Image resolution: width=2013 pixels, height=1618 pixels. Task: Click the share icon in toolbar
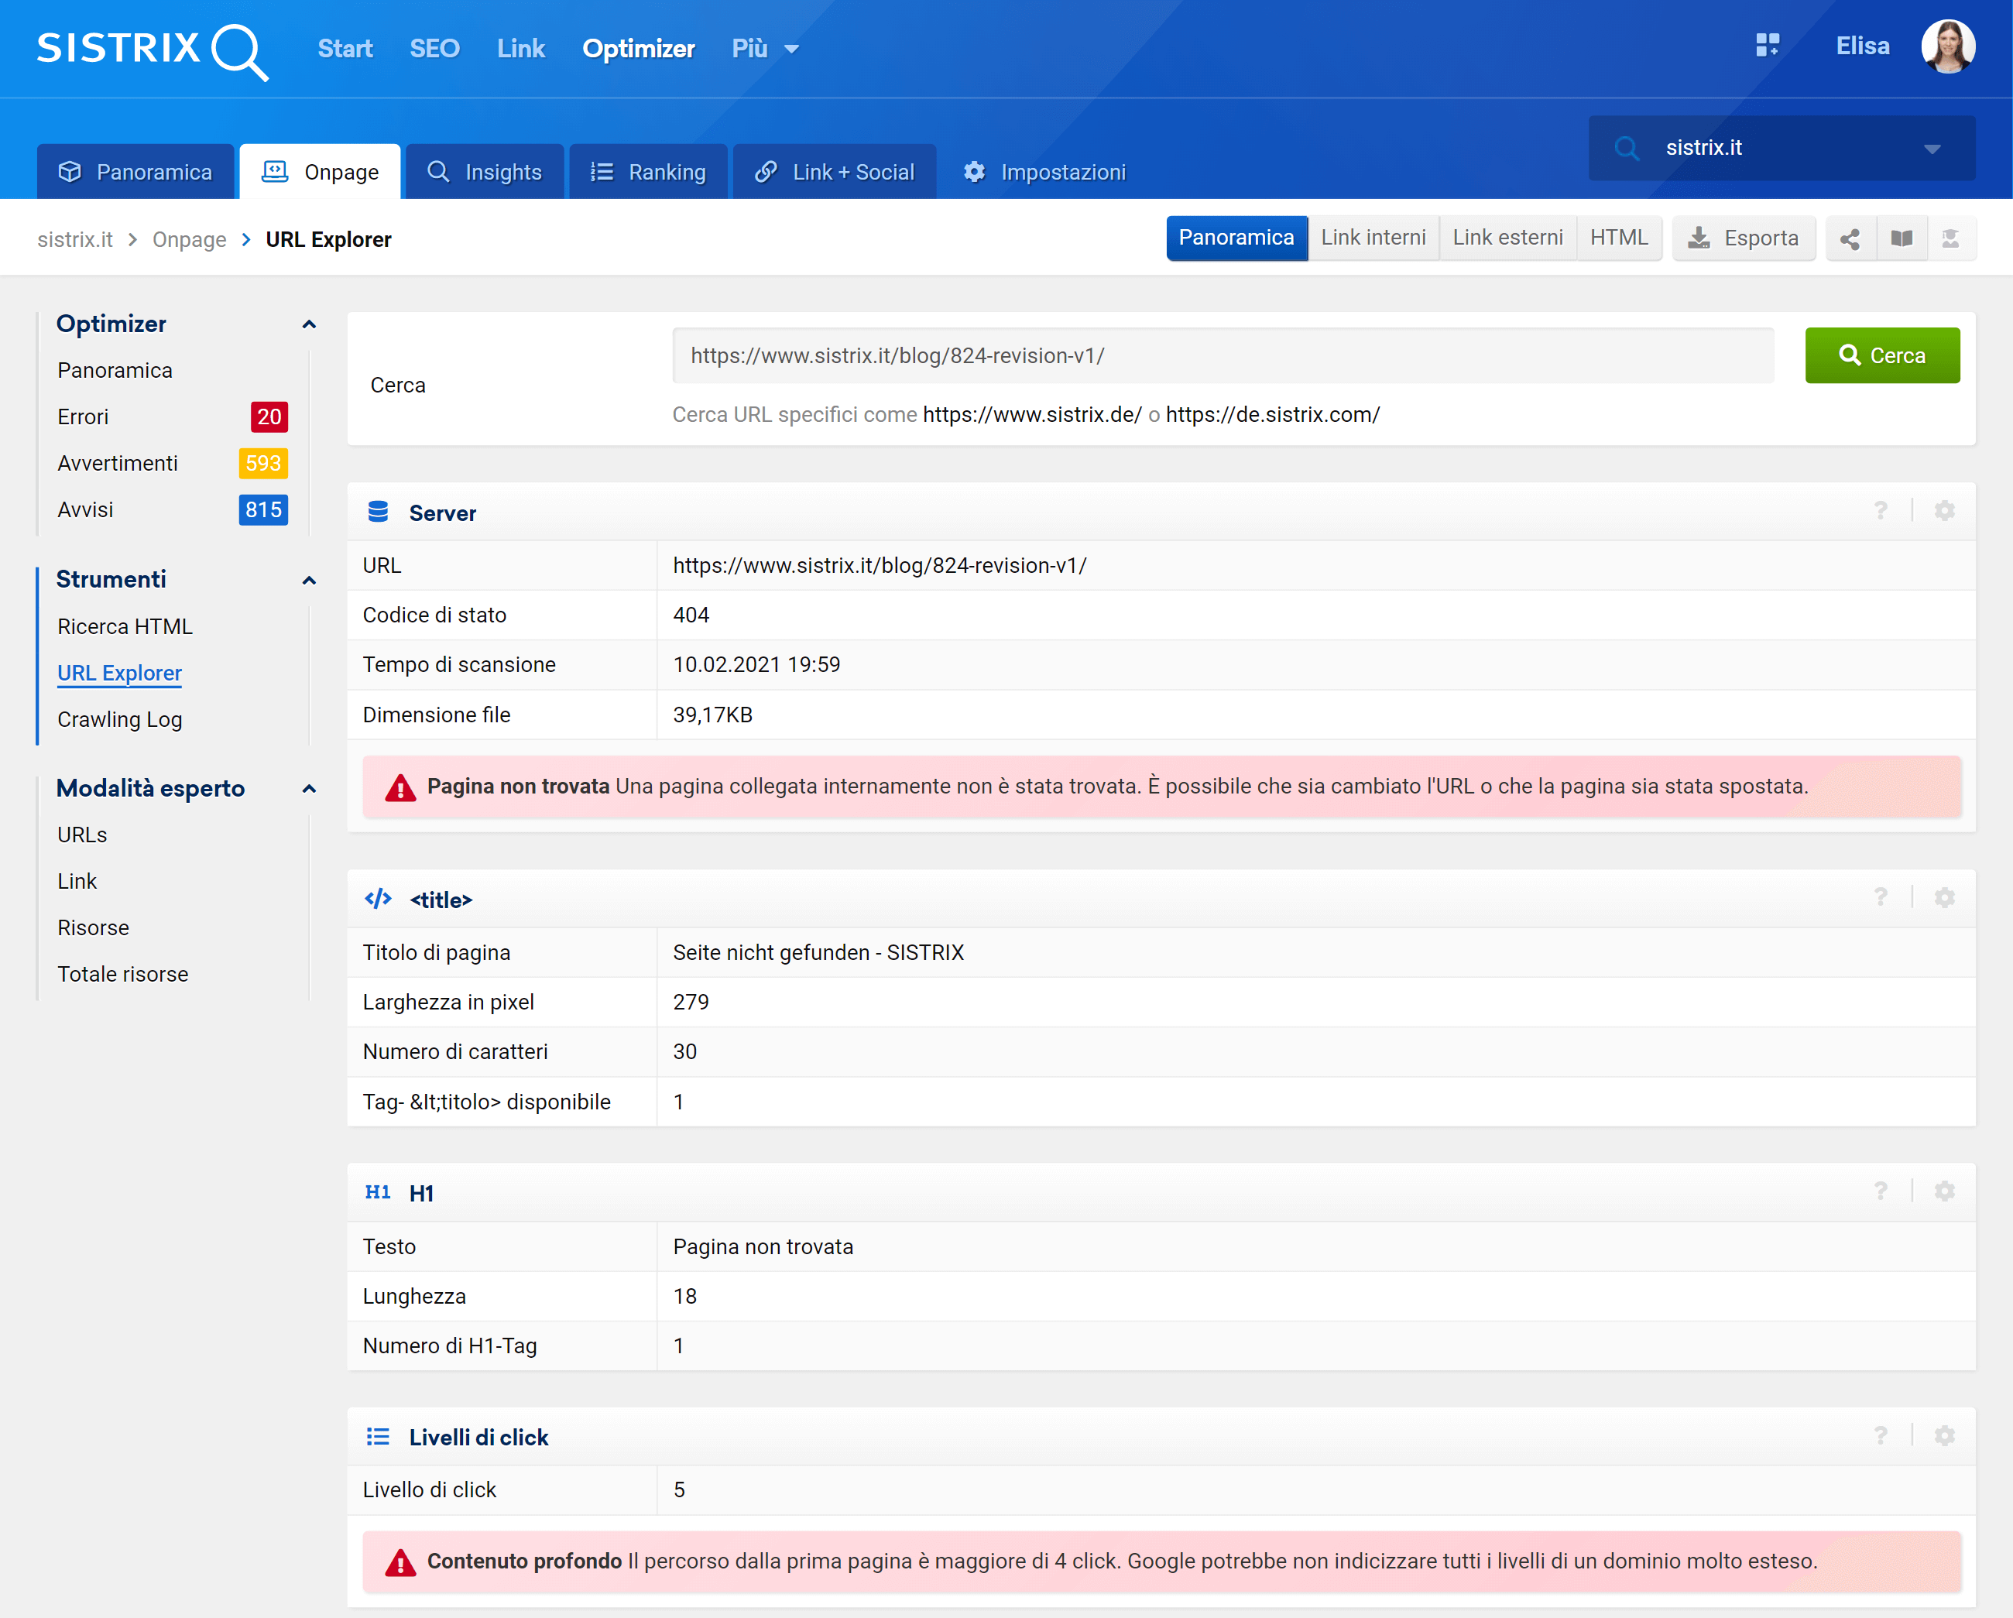coord(1850,239)
